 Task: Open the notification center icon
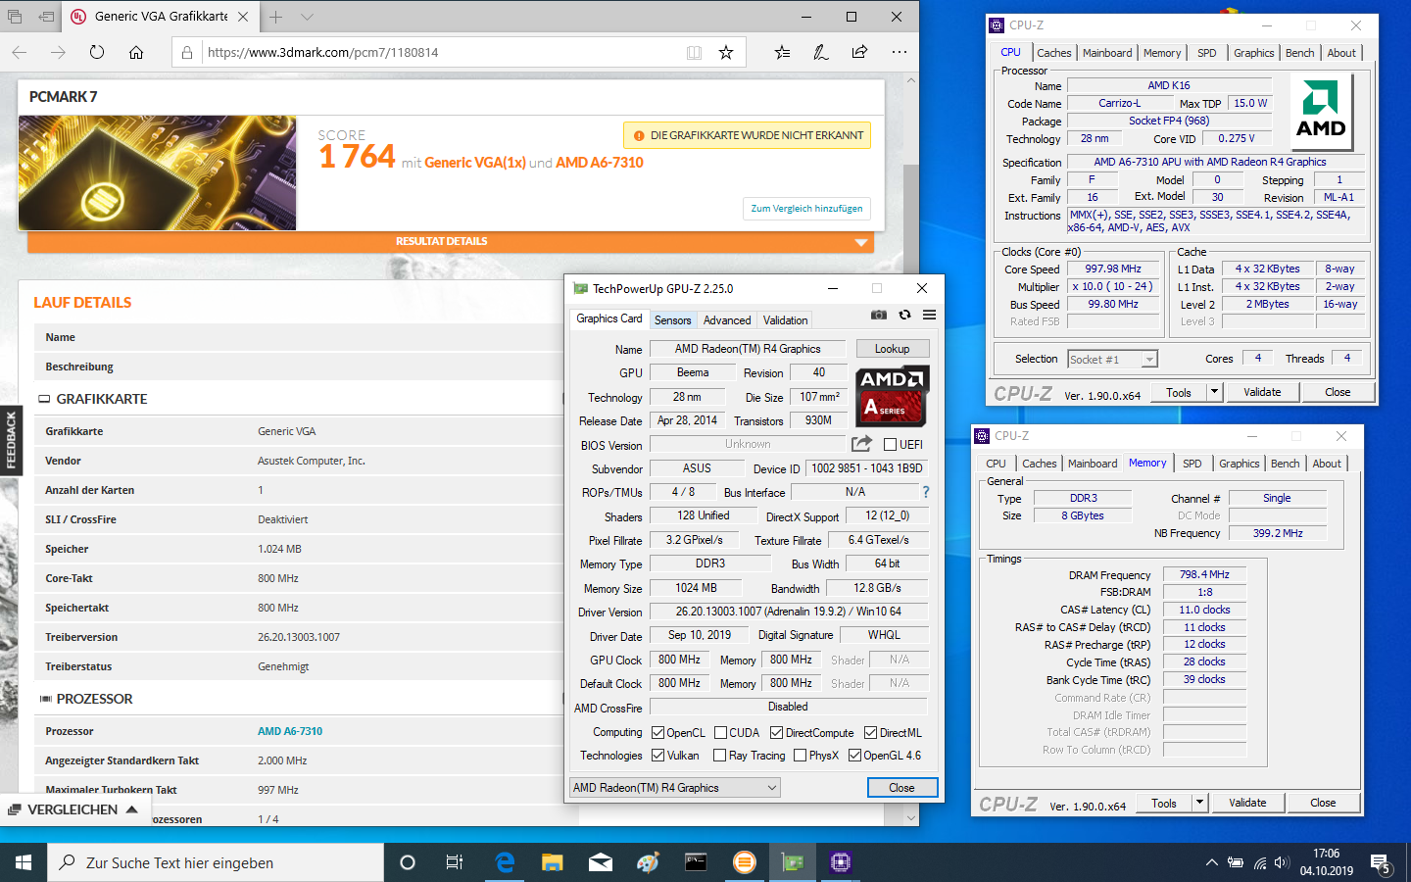click(1382, 863)
